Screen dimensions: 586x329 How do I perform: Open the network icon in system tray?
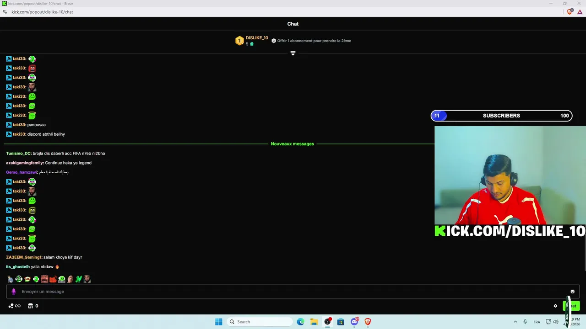pyautogui.click(x=548, y=322)
